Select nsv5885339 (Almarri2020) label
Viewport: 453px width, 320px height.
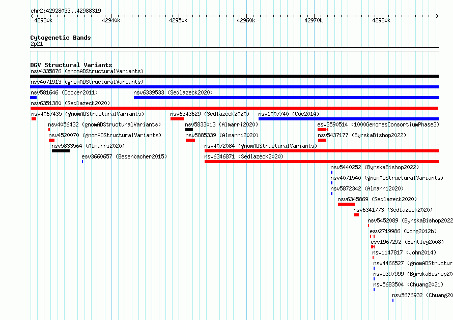click(222, 135)
